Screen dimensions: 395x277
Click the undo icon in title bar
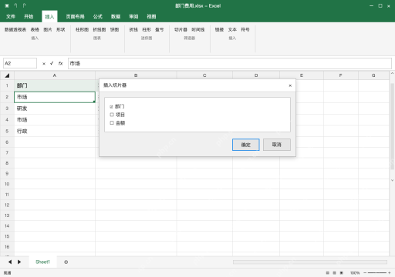click(x=15, y=5)
